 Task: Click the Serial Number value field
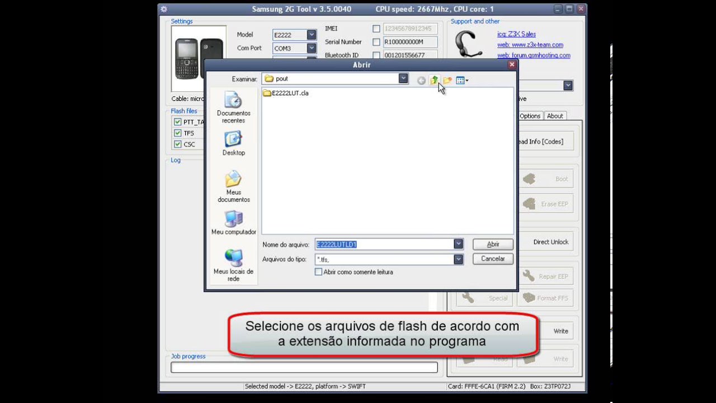(410, 42)
